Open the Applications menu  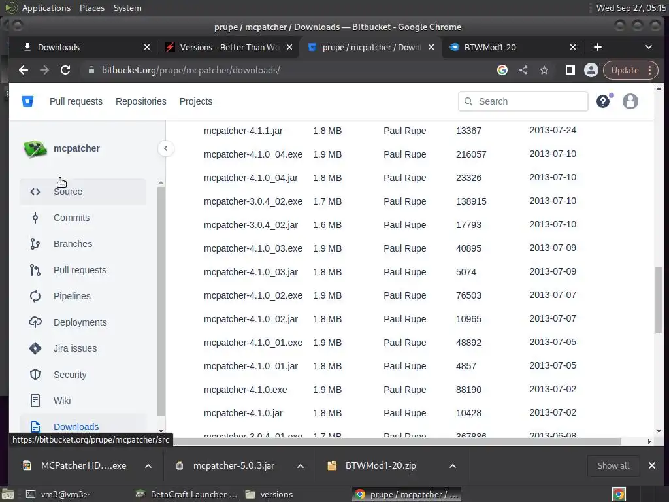click(x=46, y=8)
